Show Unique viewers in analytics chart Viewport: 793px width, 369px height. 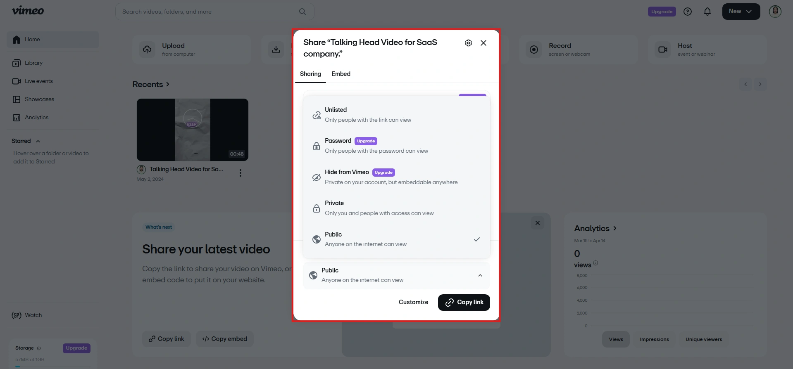tap(704, 339)
